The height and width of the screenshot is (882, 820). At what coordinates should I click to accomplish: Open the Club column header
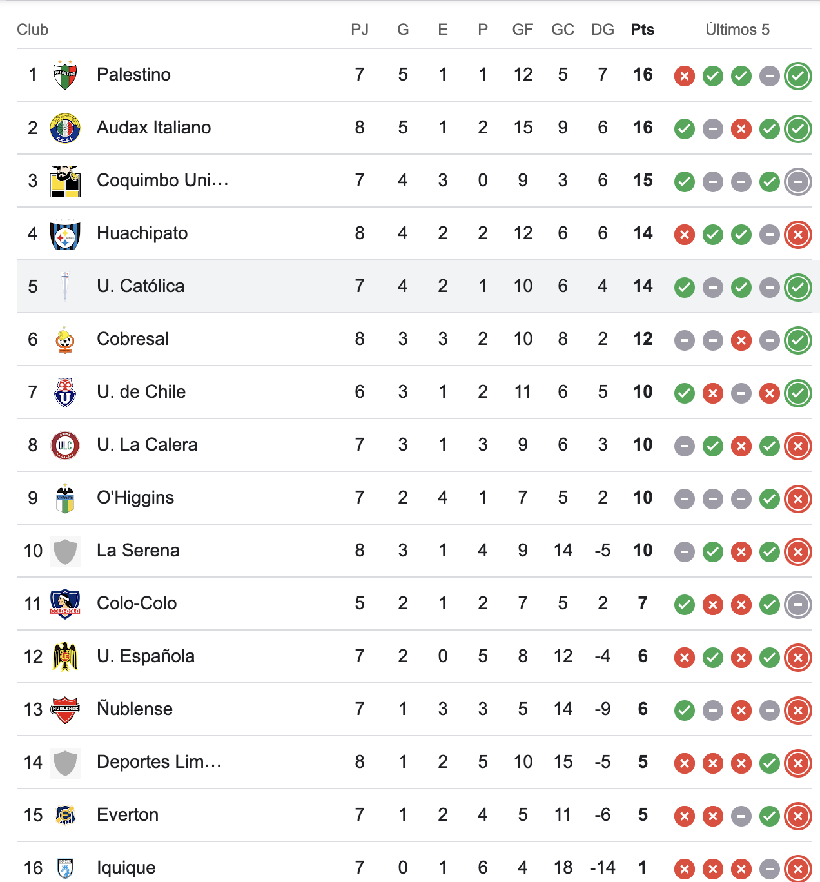[33, 29]
